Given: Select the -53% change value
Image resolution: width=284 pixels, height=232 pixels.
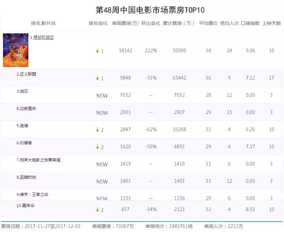Looking at the screenshot, I should [151, 78].
